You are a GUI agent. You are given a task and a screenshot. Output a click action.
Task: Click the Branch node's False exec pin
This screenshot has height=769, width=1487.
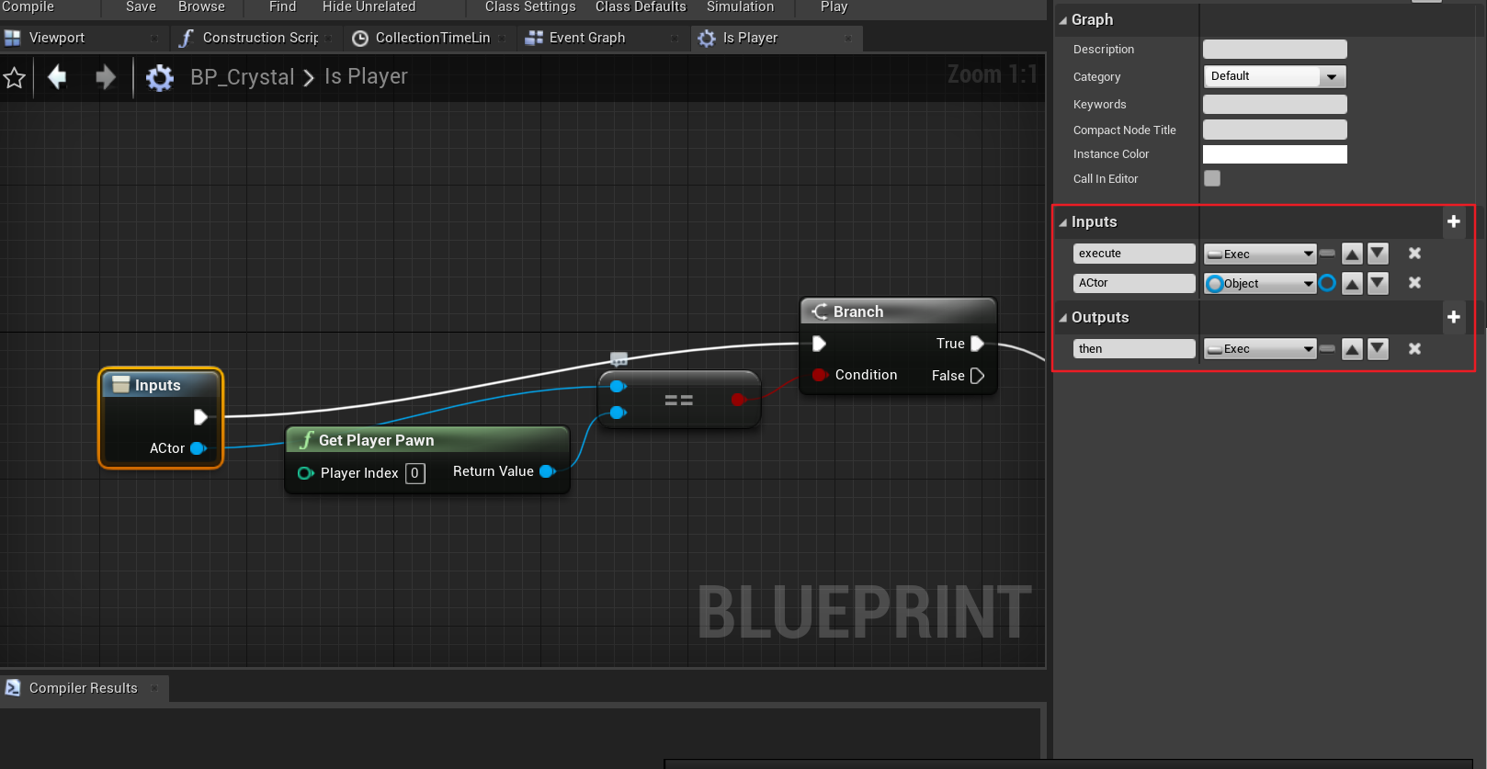coord(977,376)
